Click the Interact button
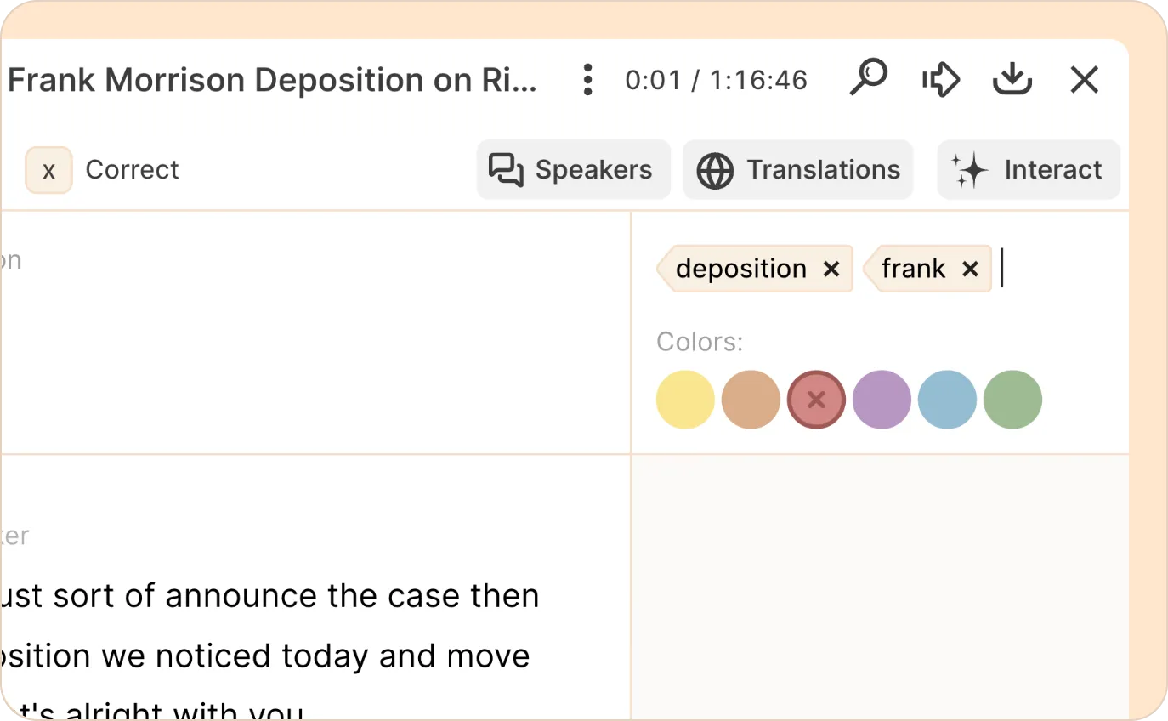1168x721 pixels. pos(1028,170)
